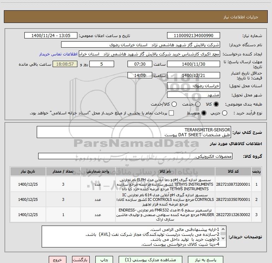Click the 07:30 time field

click(x=140, y=64)
